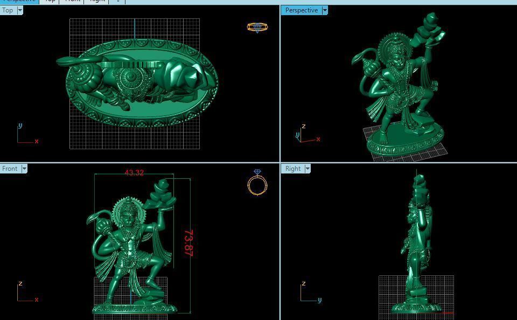Click the Top viewport title label

pos(8,10)
